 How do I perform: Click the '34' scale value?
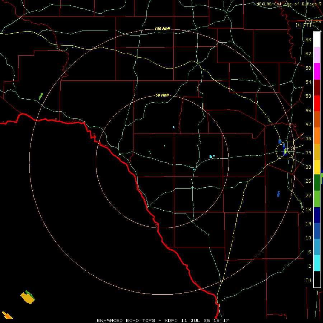pyautogui.click(x=308, y=153)
